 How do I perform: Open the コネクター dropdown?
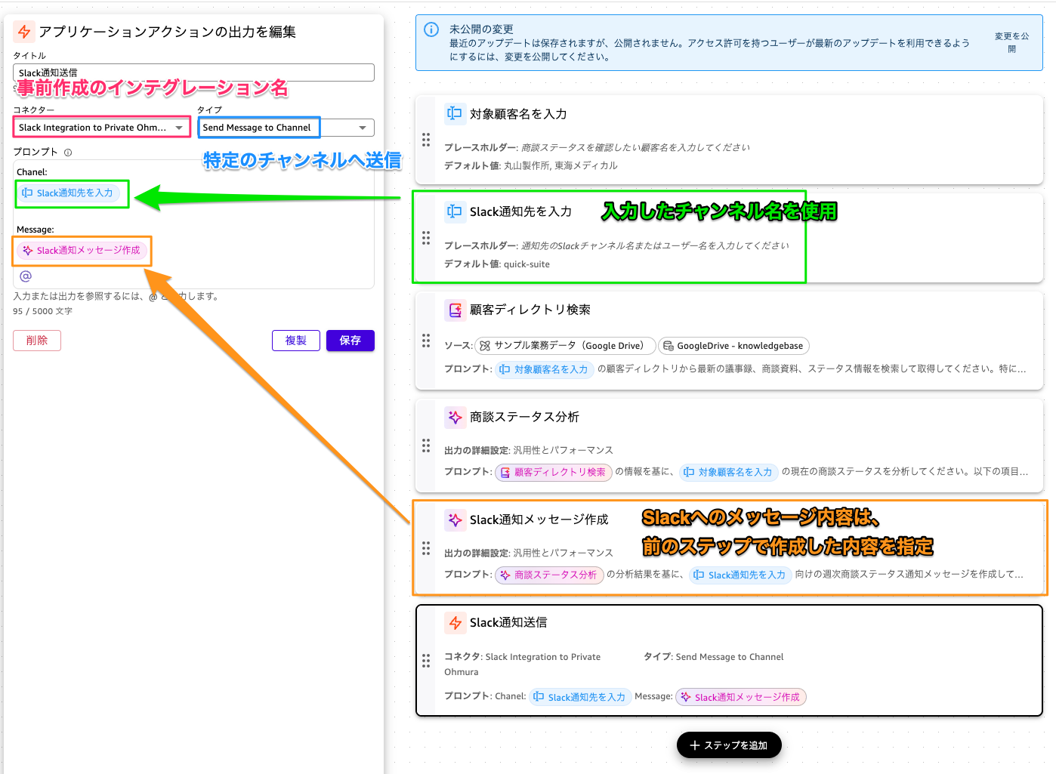[x=101, y=127]
